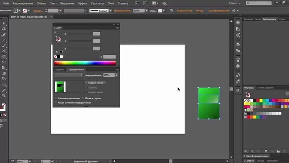
Task: Select the Eyedropper tool
Action: click(4, 90)
